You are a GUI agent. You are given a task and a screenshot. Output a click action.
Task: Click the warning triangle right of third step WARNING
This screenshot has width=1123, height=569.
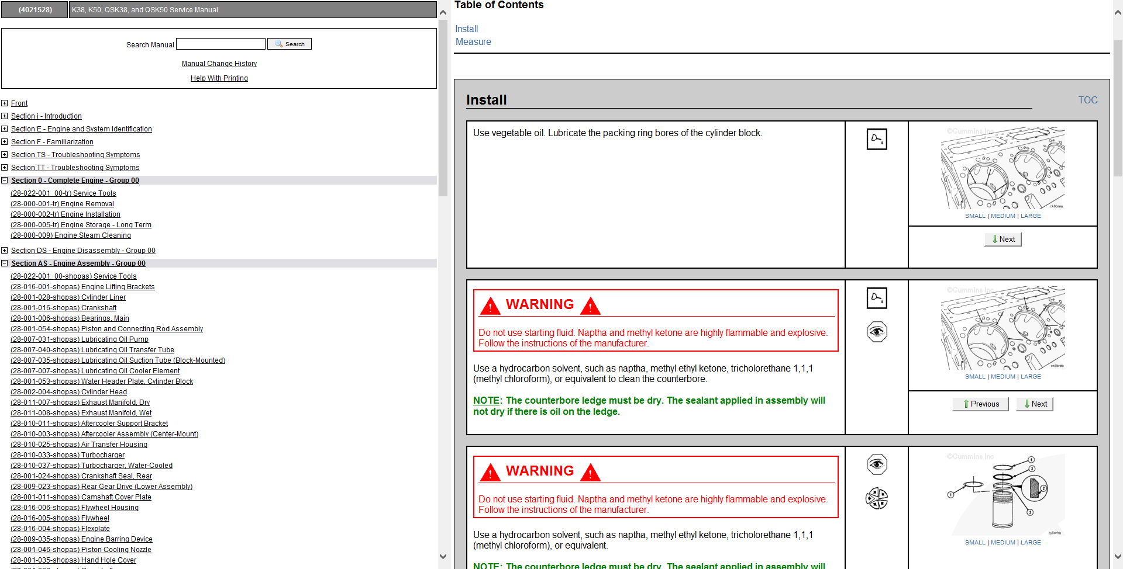click(591, 472)
